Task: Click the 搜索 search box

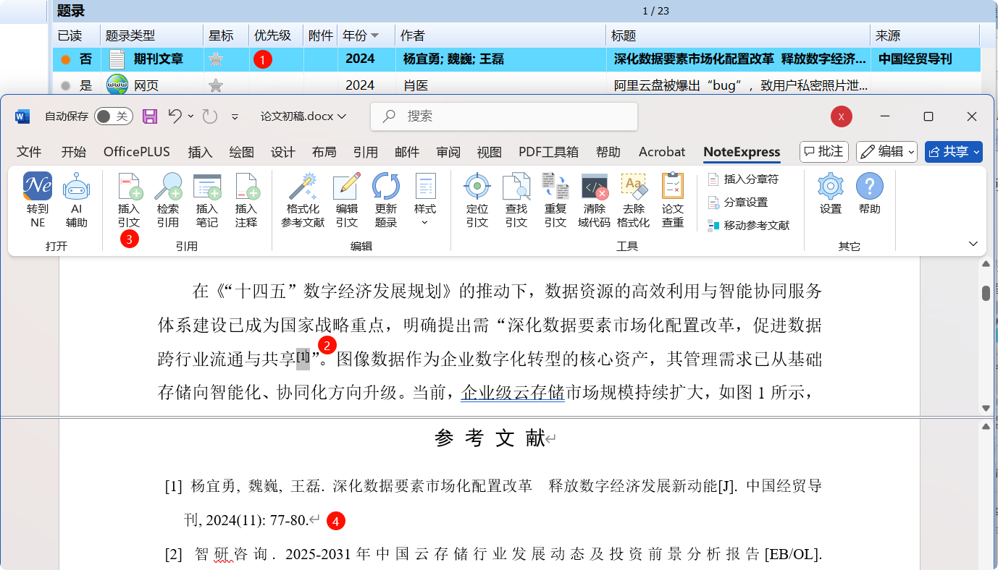Action: 504,116
